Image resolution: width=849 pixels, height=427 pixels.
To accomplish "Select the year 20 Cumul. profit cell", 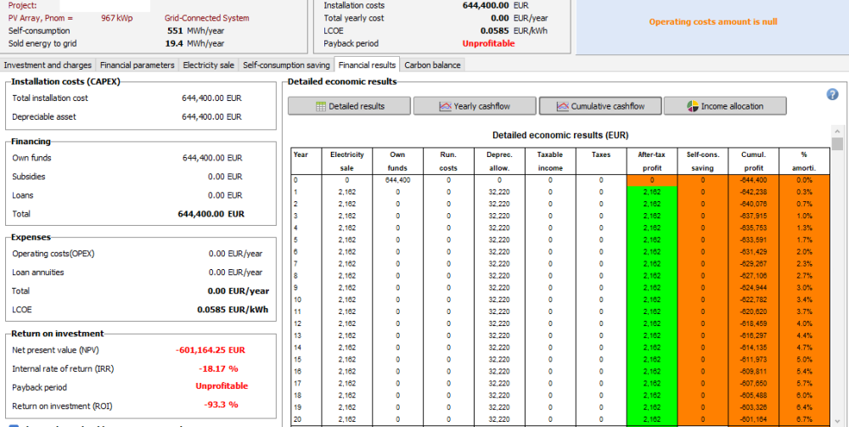I will [754, 419].
